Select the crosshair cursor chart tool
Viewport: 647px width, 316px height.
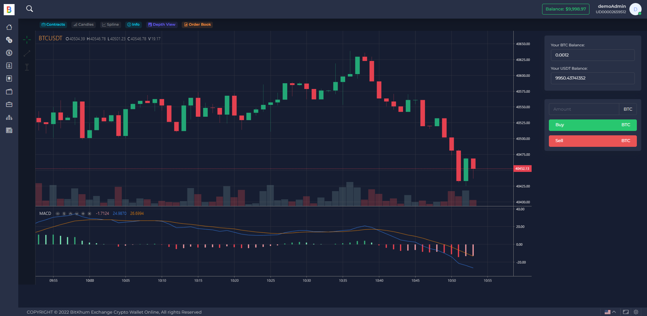coord(27,40)
